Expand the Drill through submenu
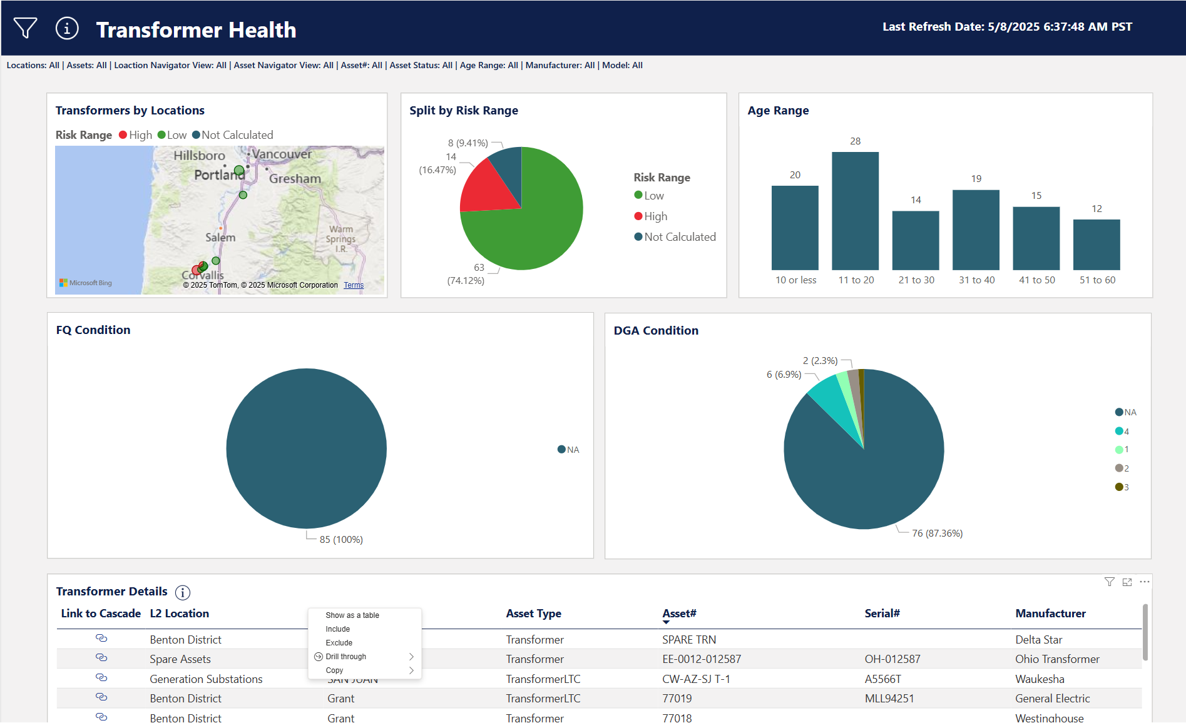Screen dimensions: 1186x723 pyautogui.click(x=411, y=656)
